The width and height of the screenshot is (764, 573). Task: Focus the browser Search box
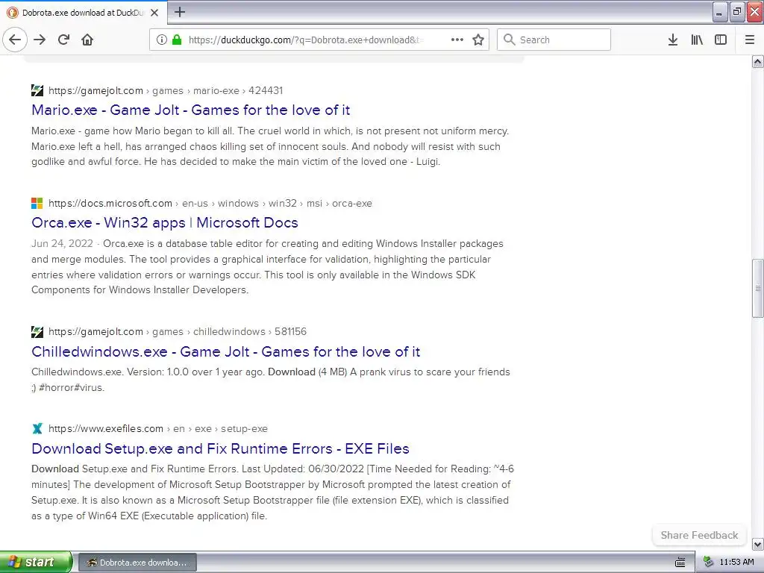(554, 40)
